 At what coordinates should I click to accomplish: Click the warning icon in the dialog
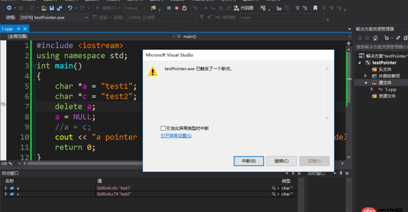[x=152, y=71]
